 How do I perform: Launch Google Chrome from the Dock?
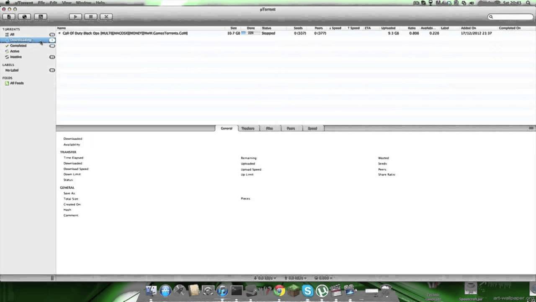tap(279, 291)
